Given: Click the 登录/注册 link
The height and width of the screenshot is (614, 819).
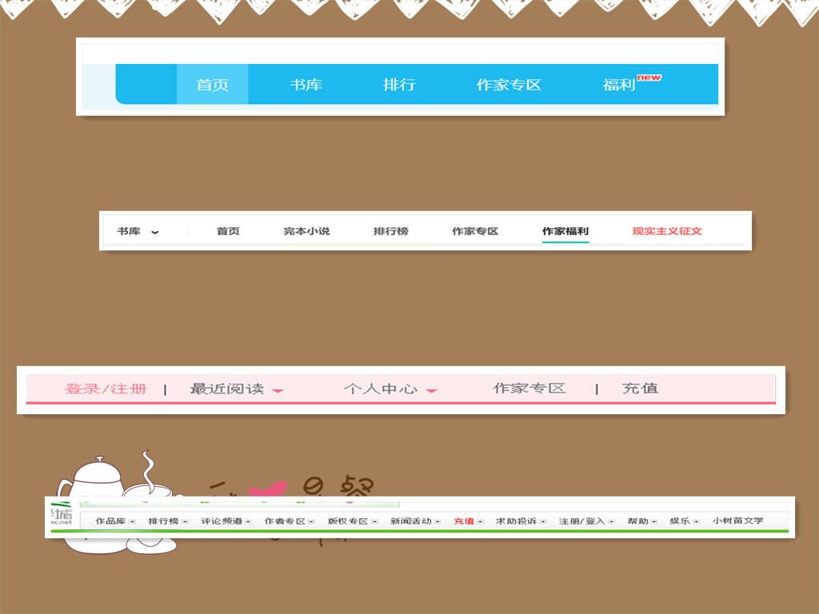Looking at the screenshot, I should point(106,388).
